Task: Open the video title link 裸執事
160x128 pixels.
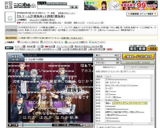Action: point(41,16)
